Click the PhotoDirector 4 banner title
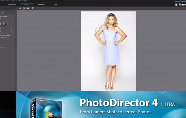The height and width of the screenshot is (118, 186). (119, 103)
